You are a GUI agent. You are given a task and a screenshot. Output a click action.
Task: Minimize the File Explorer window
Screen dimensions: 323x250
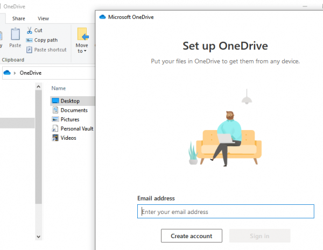coord(305,6)
